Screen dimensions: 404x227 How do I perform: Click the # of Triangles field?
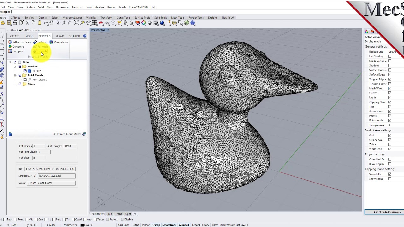click(70, 146)
